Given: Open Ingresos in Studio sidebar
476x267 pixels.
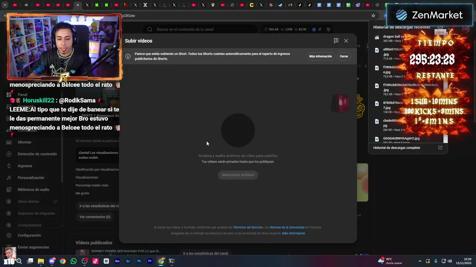Looking at the screenshot, I should (x=25, y=166).
